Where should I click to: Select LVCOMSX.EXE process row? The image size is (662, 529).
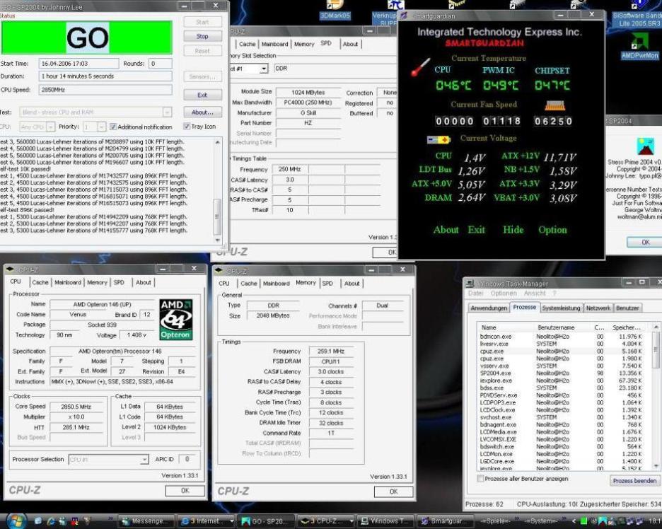tap(565, 439)
